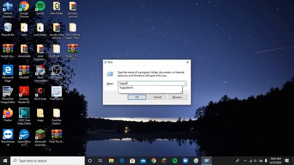Viewport: 294px width, 165px height.
Task: Select the WinRAR desktop shortcut
Action: tap(24, 72)
